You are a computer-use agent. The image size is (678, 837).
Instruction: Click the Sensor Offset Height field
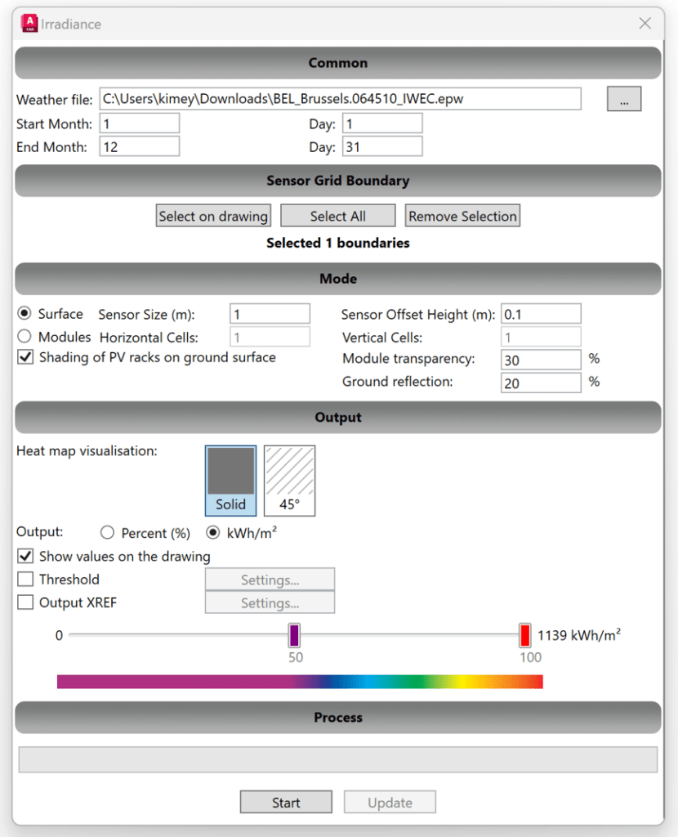point(541,314)
